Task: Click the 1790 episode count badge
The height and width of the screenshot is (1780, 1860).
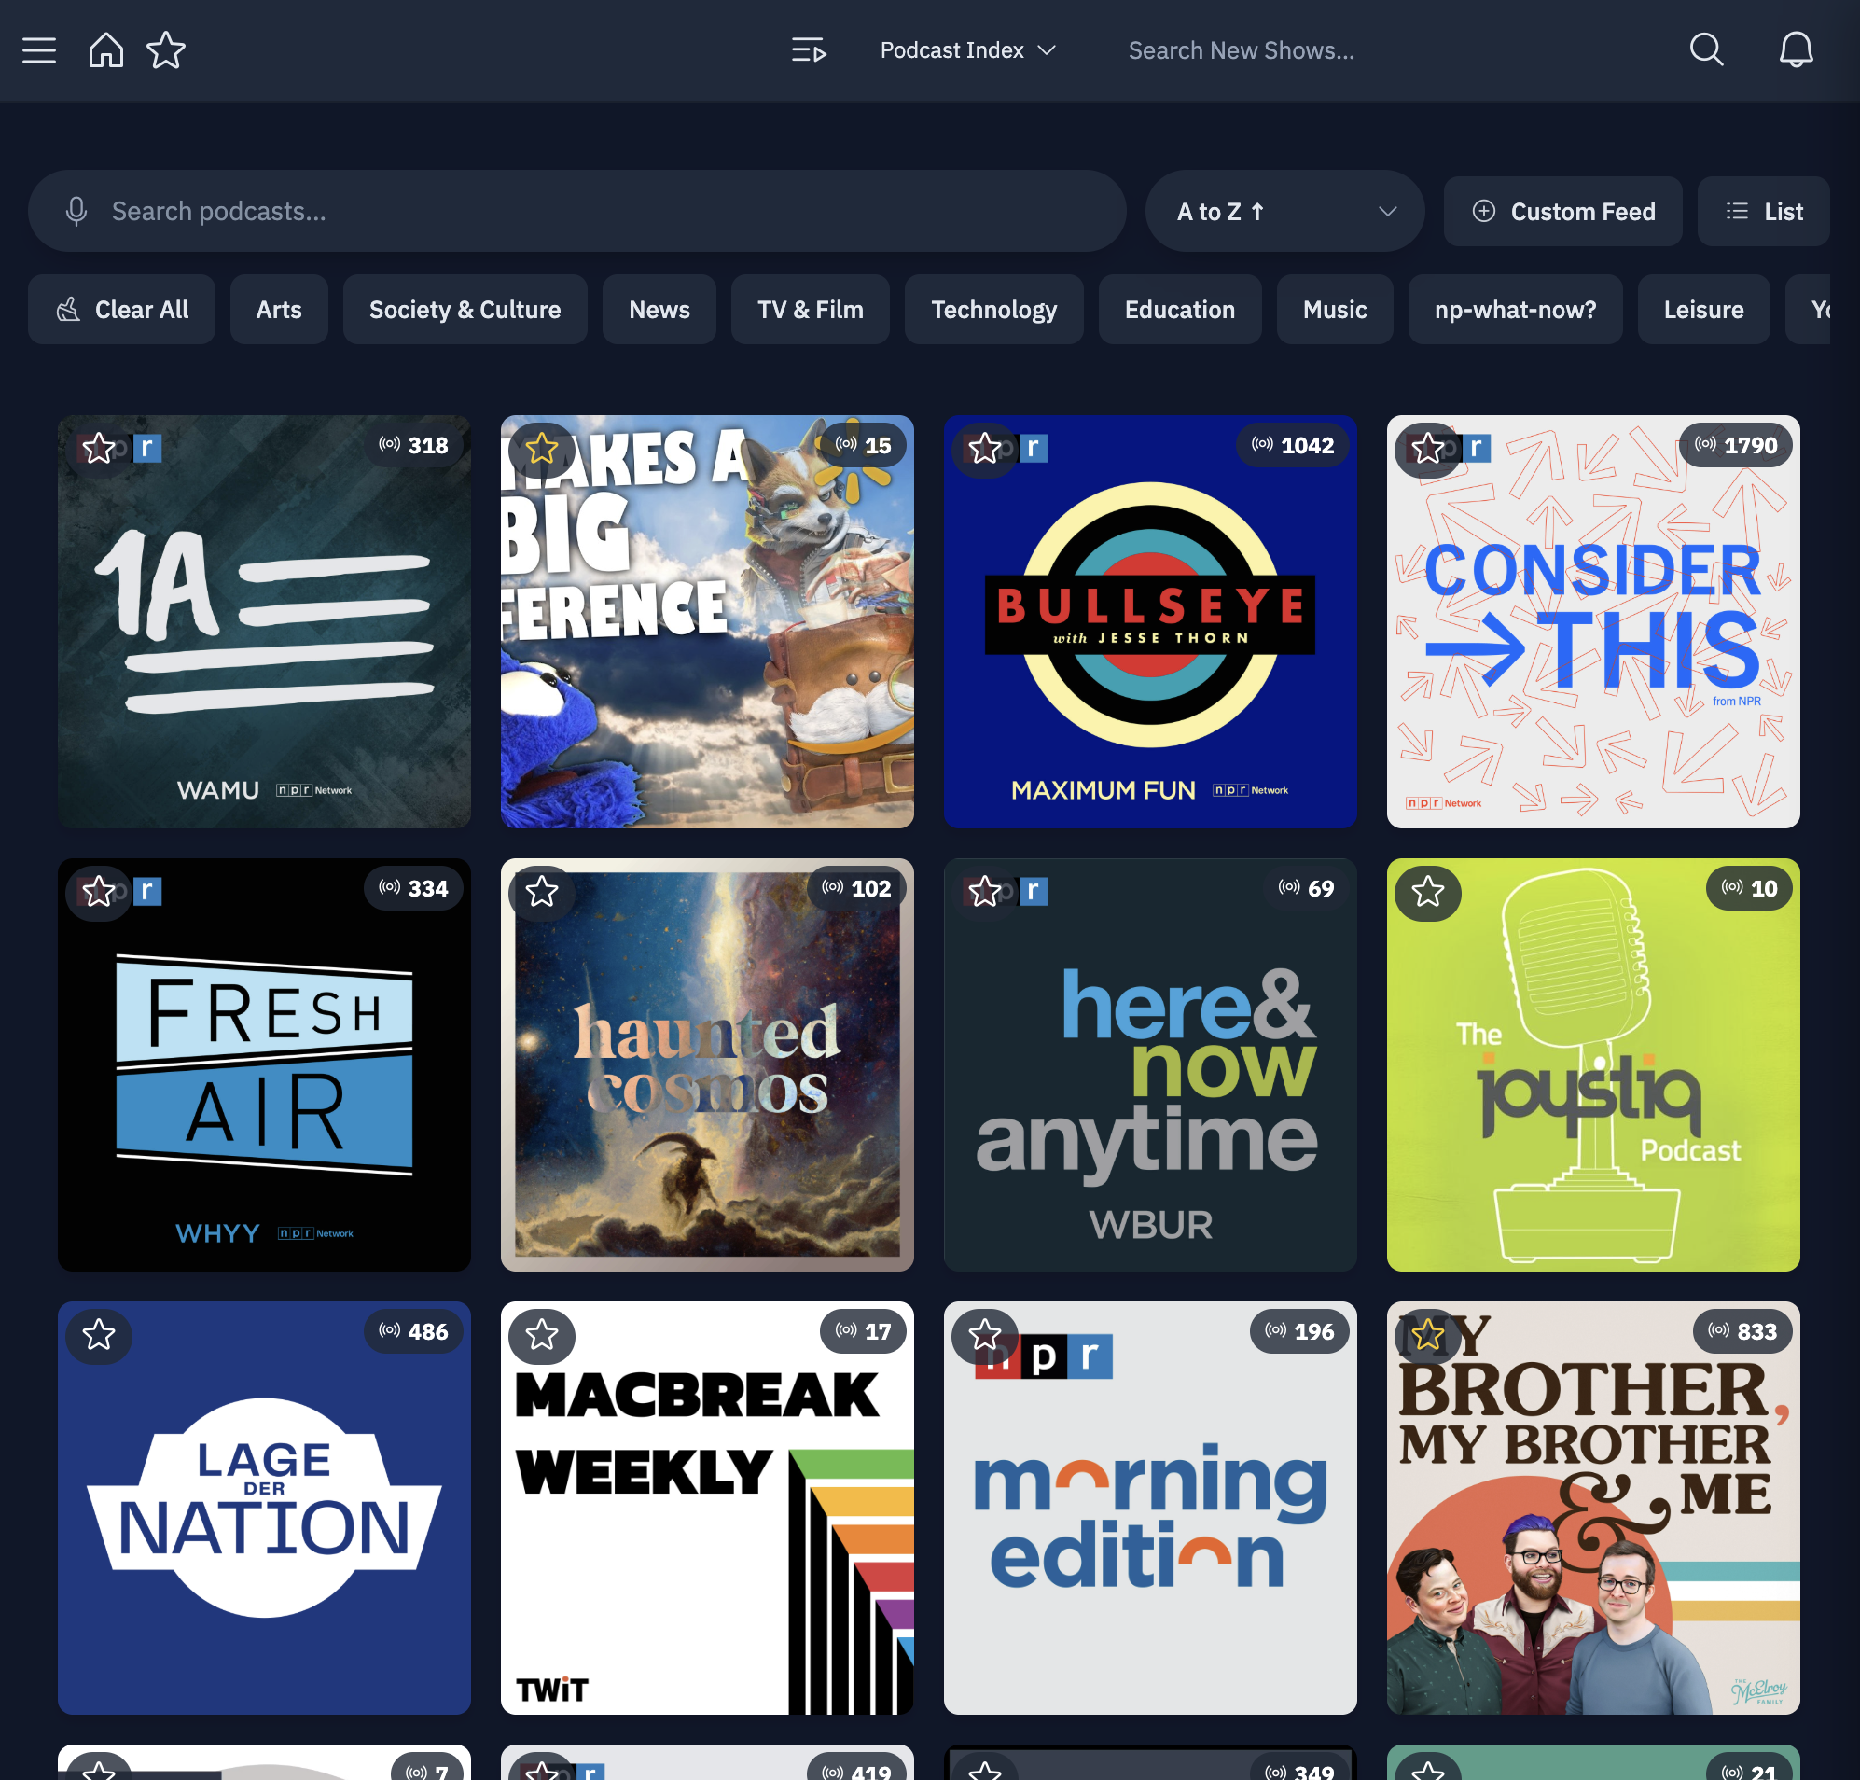Action: (x=1735, y=445)
